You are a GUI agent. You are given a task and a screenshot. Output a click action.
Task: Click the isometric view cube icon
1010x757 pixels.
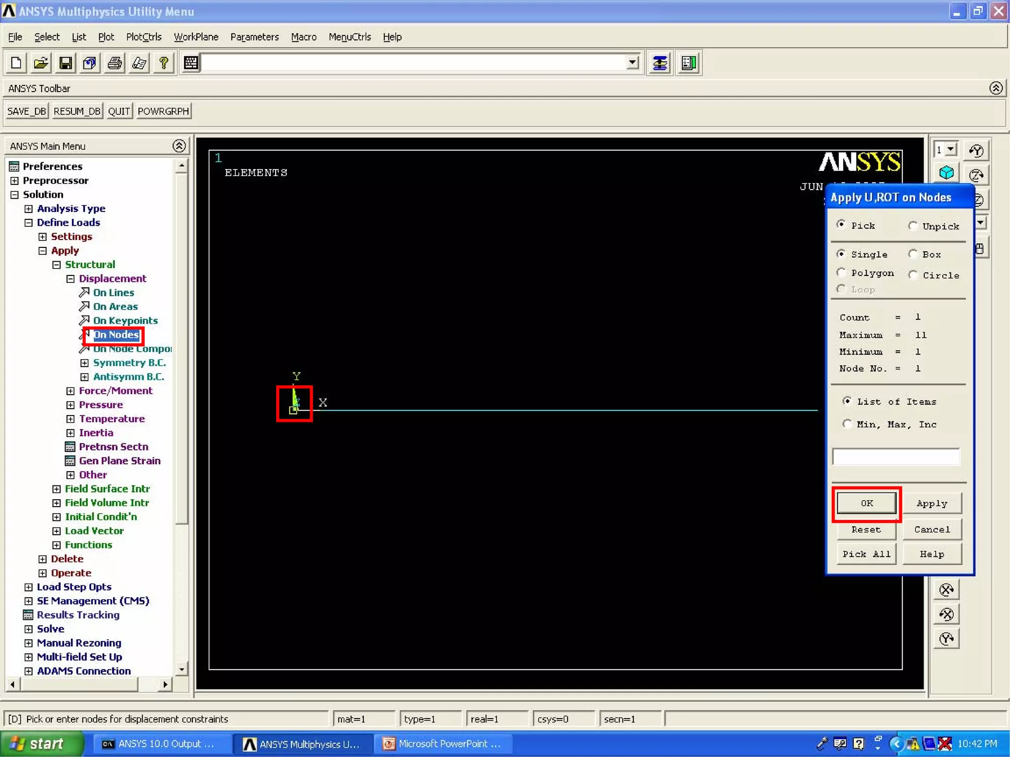coord(946,173)
